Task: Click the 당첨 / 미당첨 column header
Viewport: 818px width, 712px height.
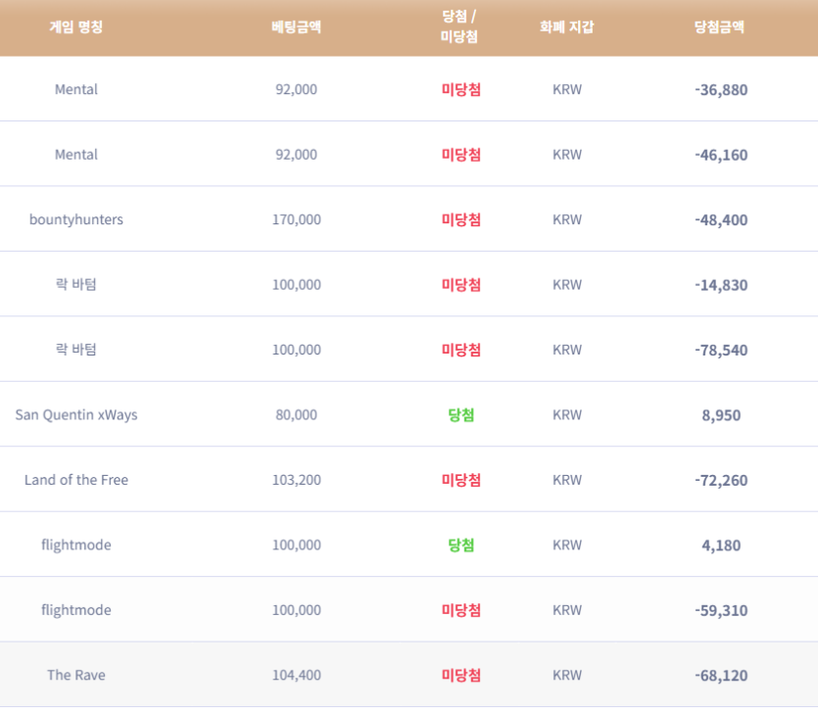Action: (x=459, y=26)
